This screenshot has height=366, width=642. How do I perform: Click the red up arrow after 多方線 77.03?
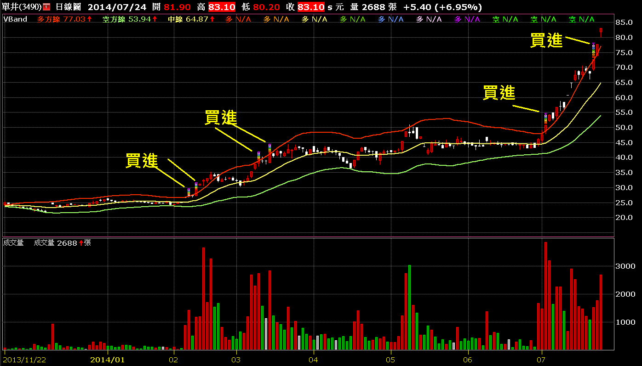click(89, 19)
